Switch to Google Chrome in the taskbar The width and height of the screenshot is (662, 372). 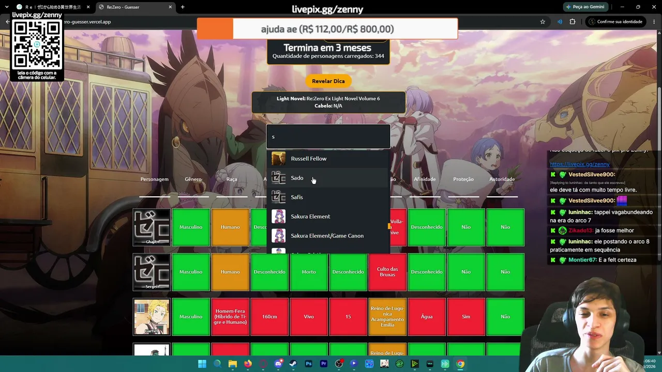tap(460, 364)
